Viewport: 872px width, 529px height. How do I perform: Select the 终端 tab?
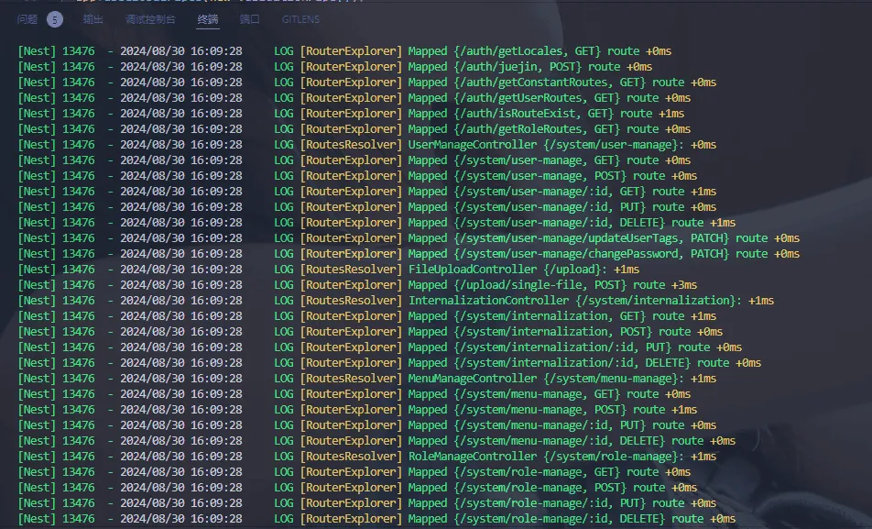point(208,19)
